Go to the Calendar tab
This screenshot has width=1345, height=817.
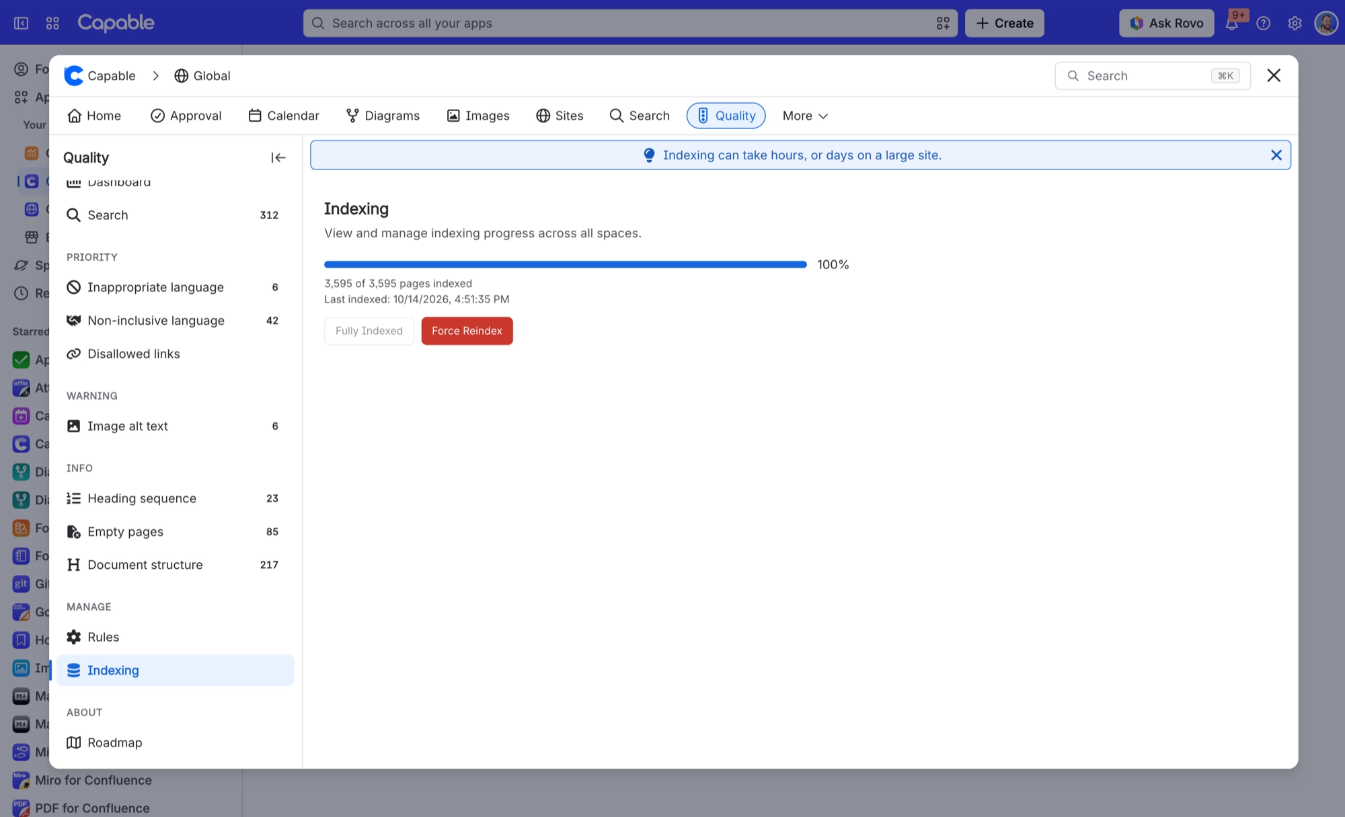pos(284,116)
